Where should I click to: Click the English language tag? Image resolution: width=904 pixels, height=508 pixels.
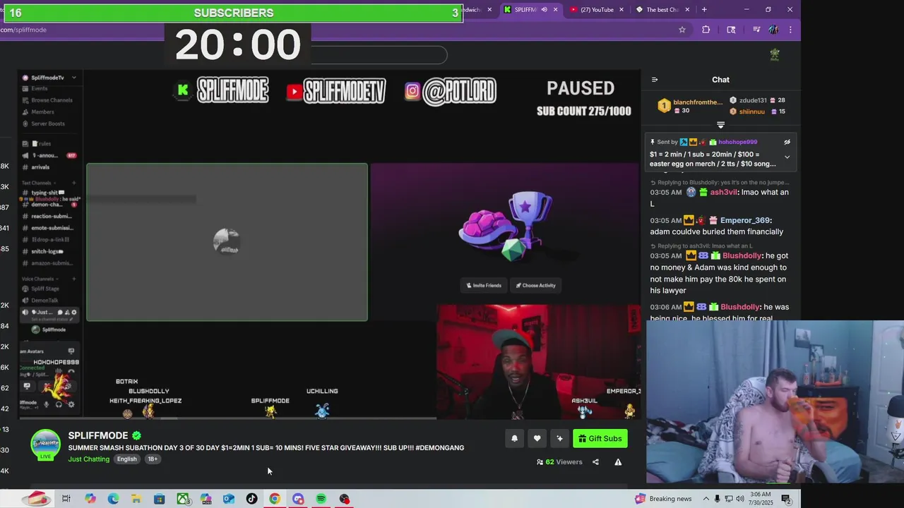point(127,459)
